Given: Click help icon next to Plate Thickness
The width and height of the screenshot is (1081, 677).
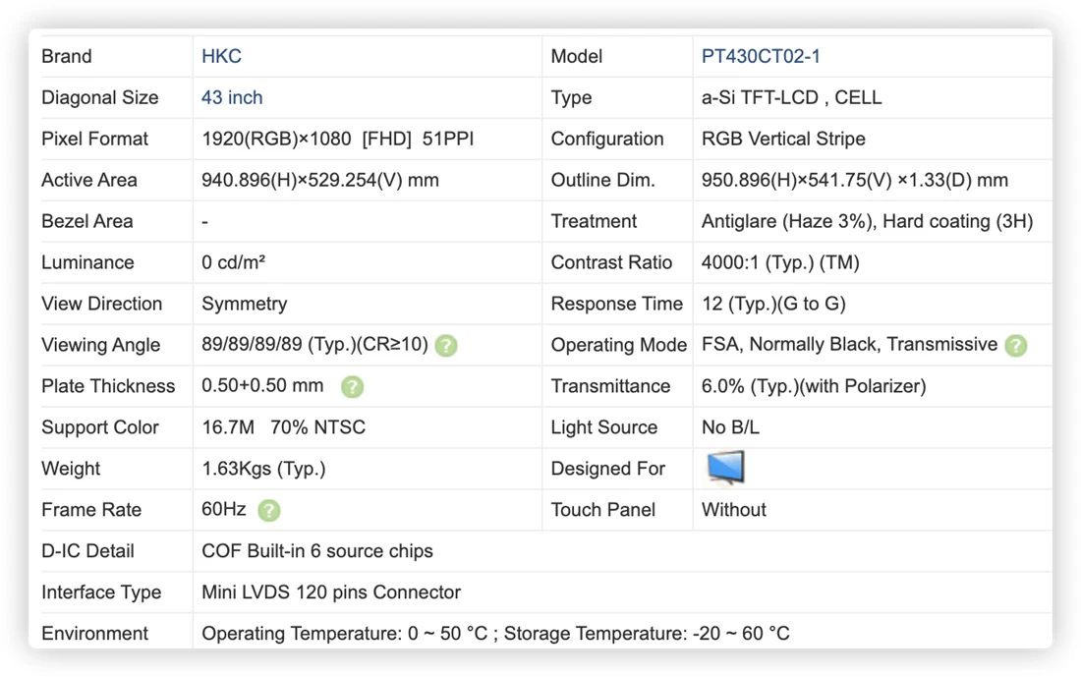Looking at the screenshot, I should (x=352, y=387).
